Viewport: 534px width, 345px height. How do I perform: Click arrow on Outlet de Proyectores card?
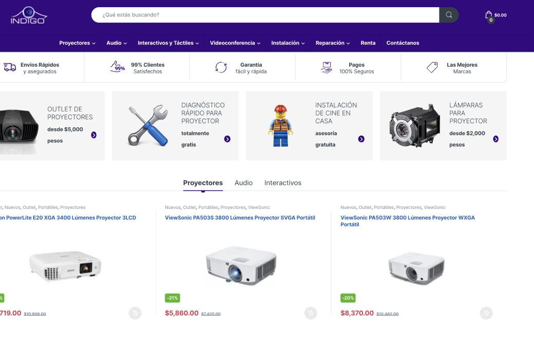point(93,135)
